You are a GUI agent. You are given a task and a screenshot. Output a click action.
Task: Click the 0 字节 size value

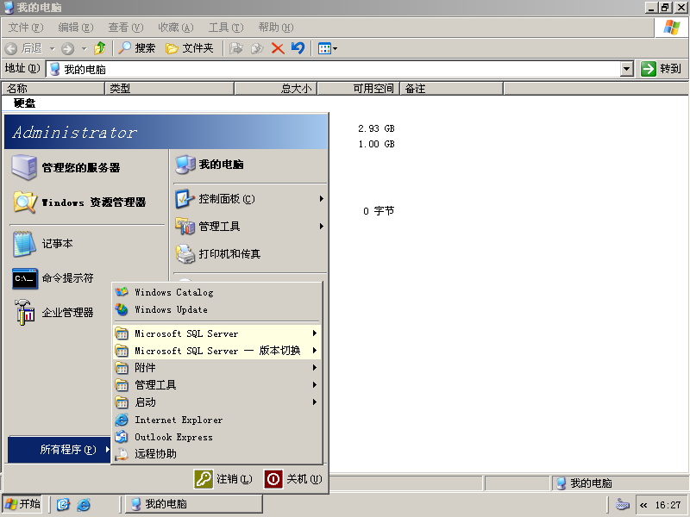pos(379,211)
